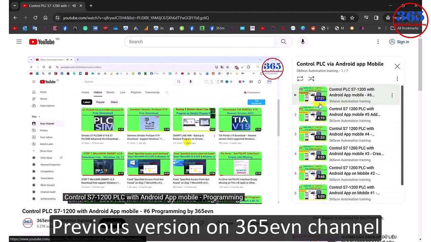Toggle the Chrome side panel
Image resolution: width=431 pixels, height=242 pixels.
376,18
